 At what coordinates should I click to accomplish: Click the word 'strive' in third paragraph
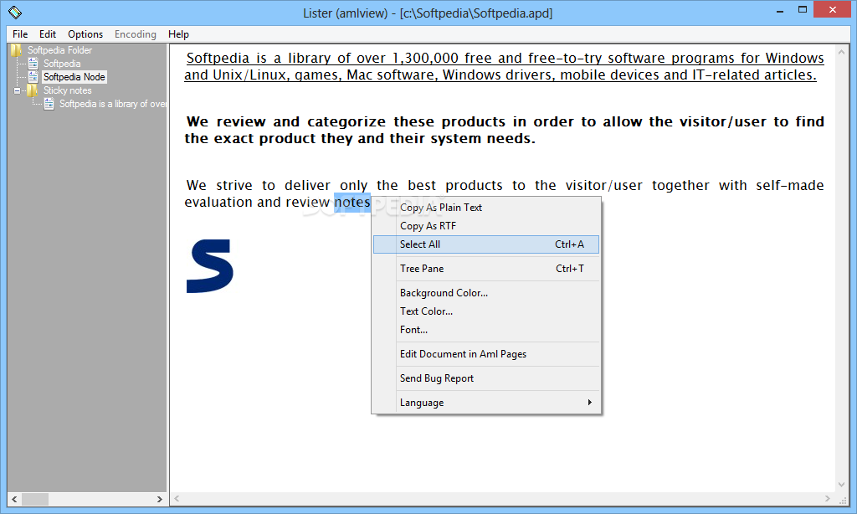234,185
